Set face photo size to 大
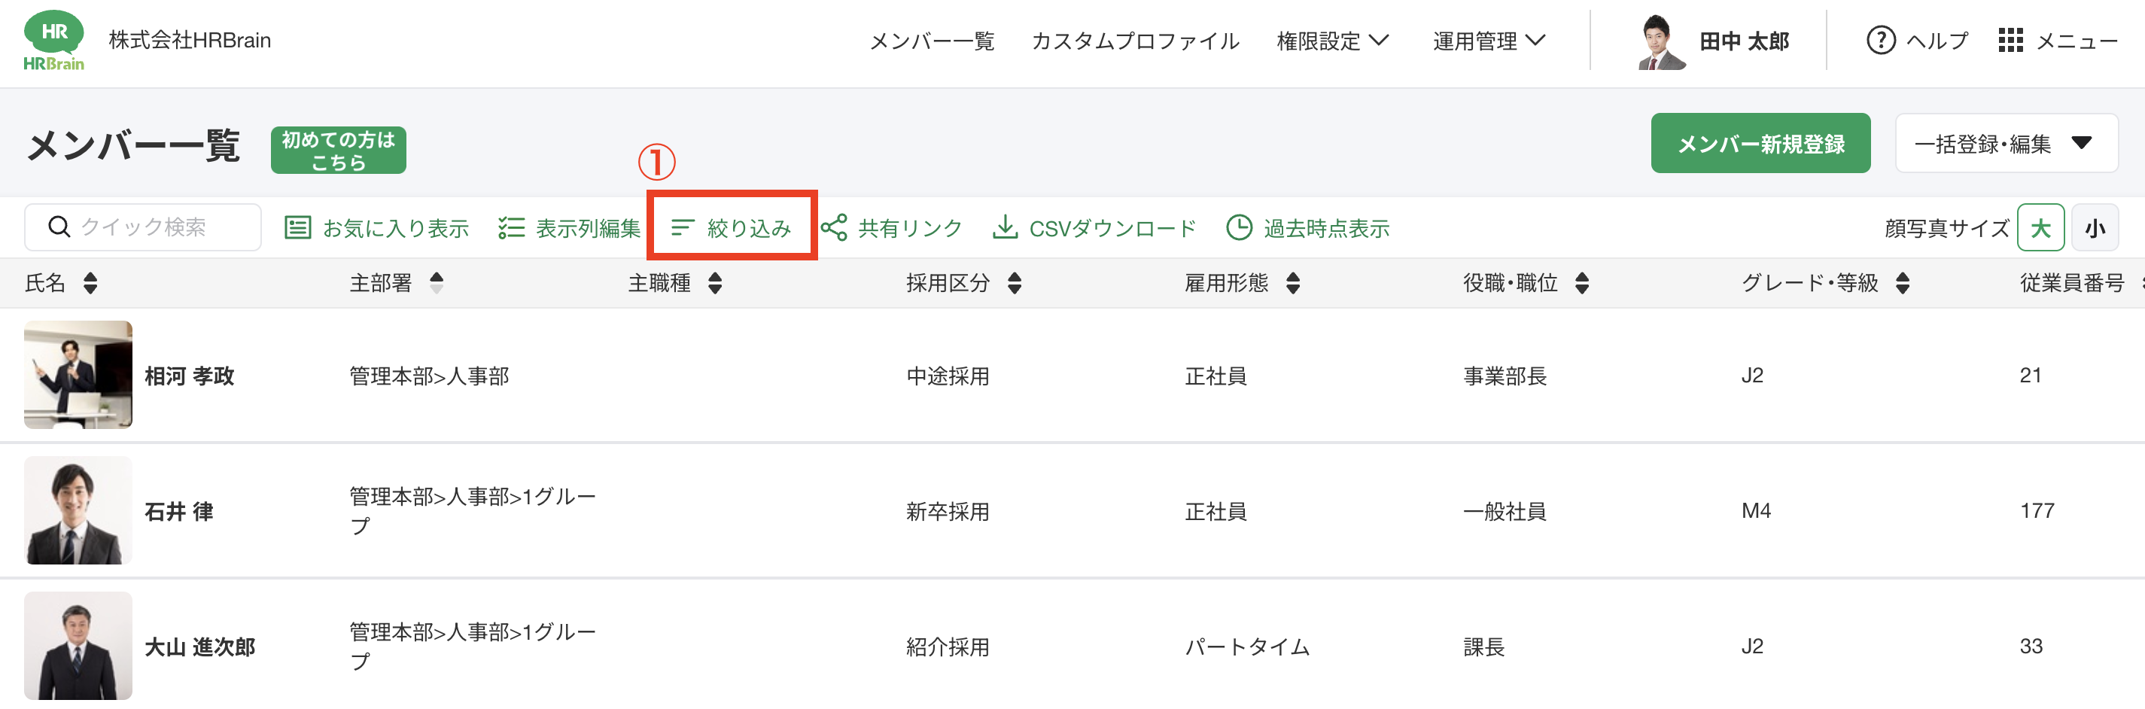This screenshot has width=2145, height=709. point(2039,227)
